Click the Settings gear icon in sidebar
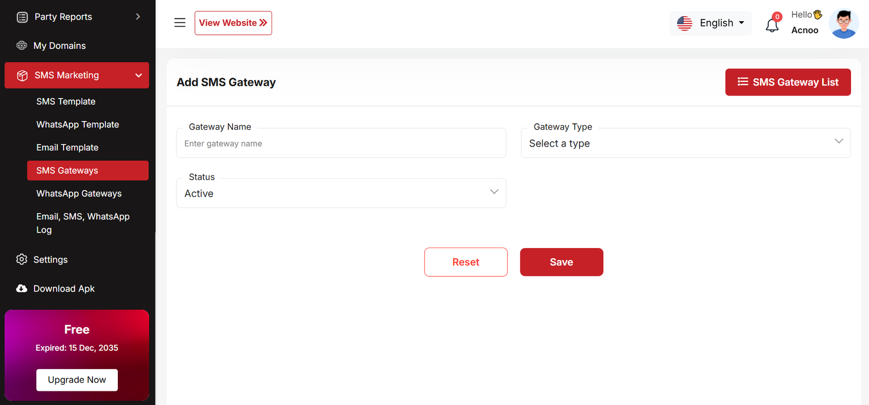The width and height of the screenshot is (869, 405). pyautogui.click(x=22, y=260)
